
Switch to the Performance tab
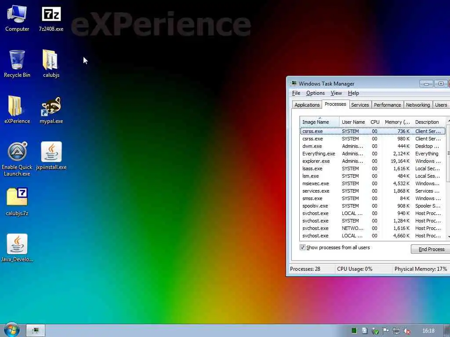click(x=387, y=105)
